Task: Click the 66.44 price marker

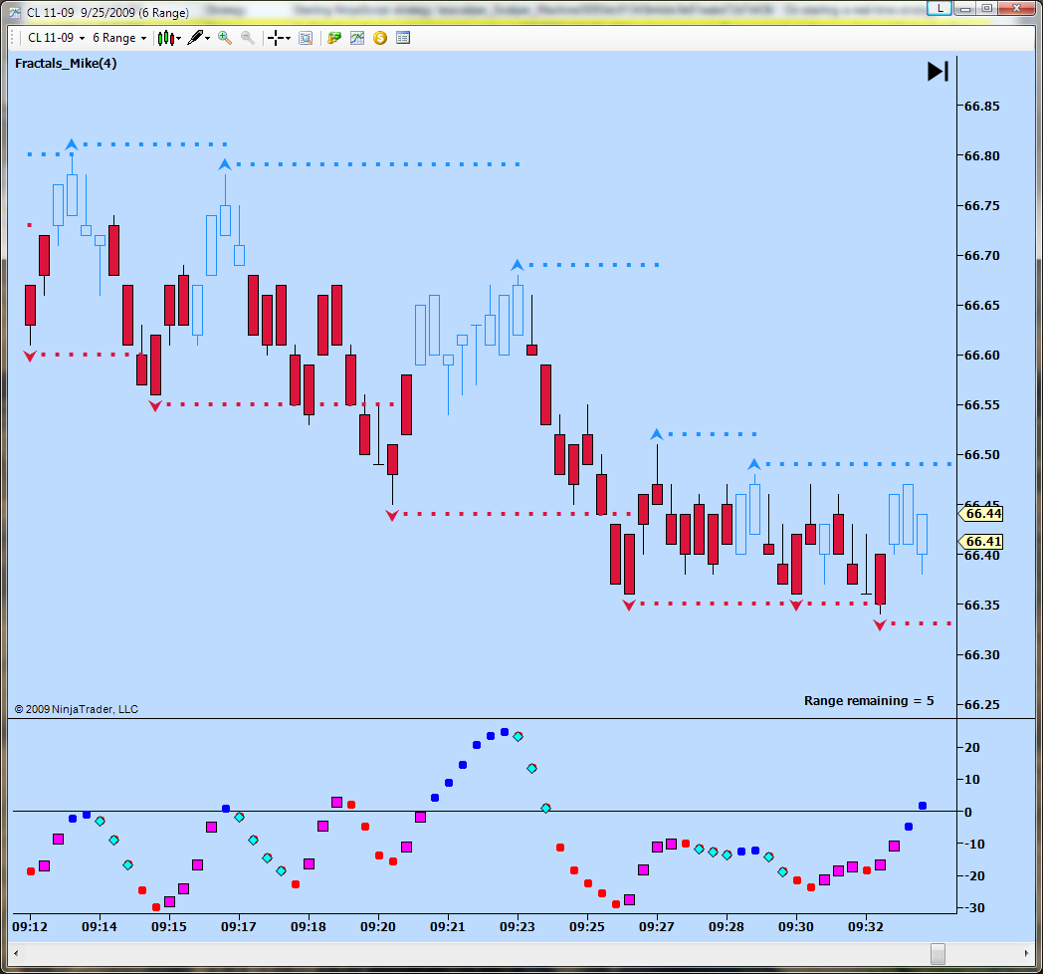Action: click(x=981, y=513)
